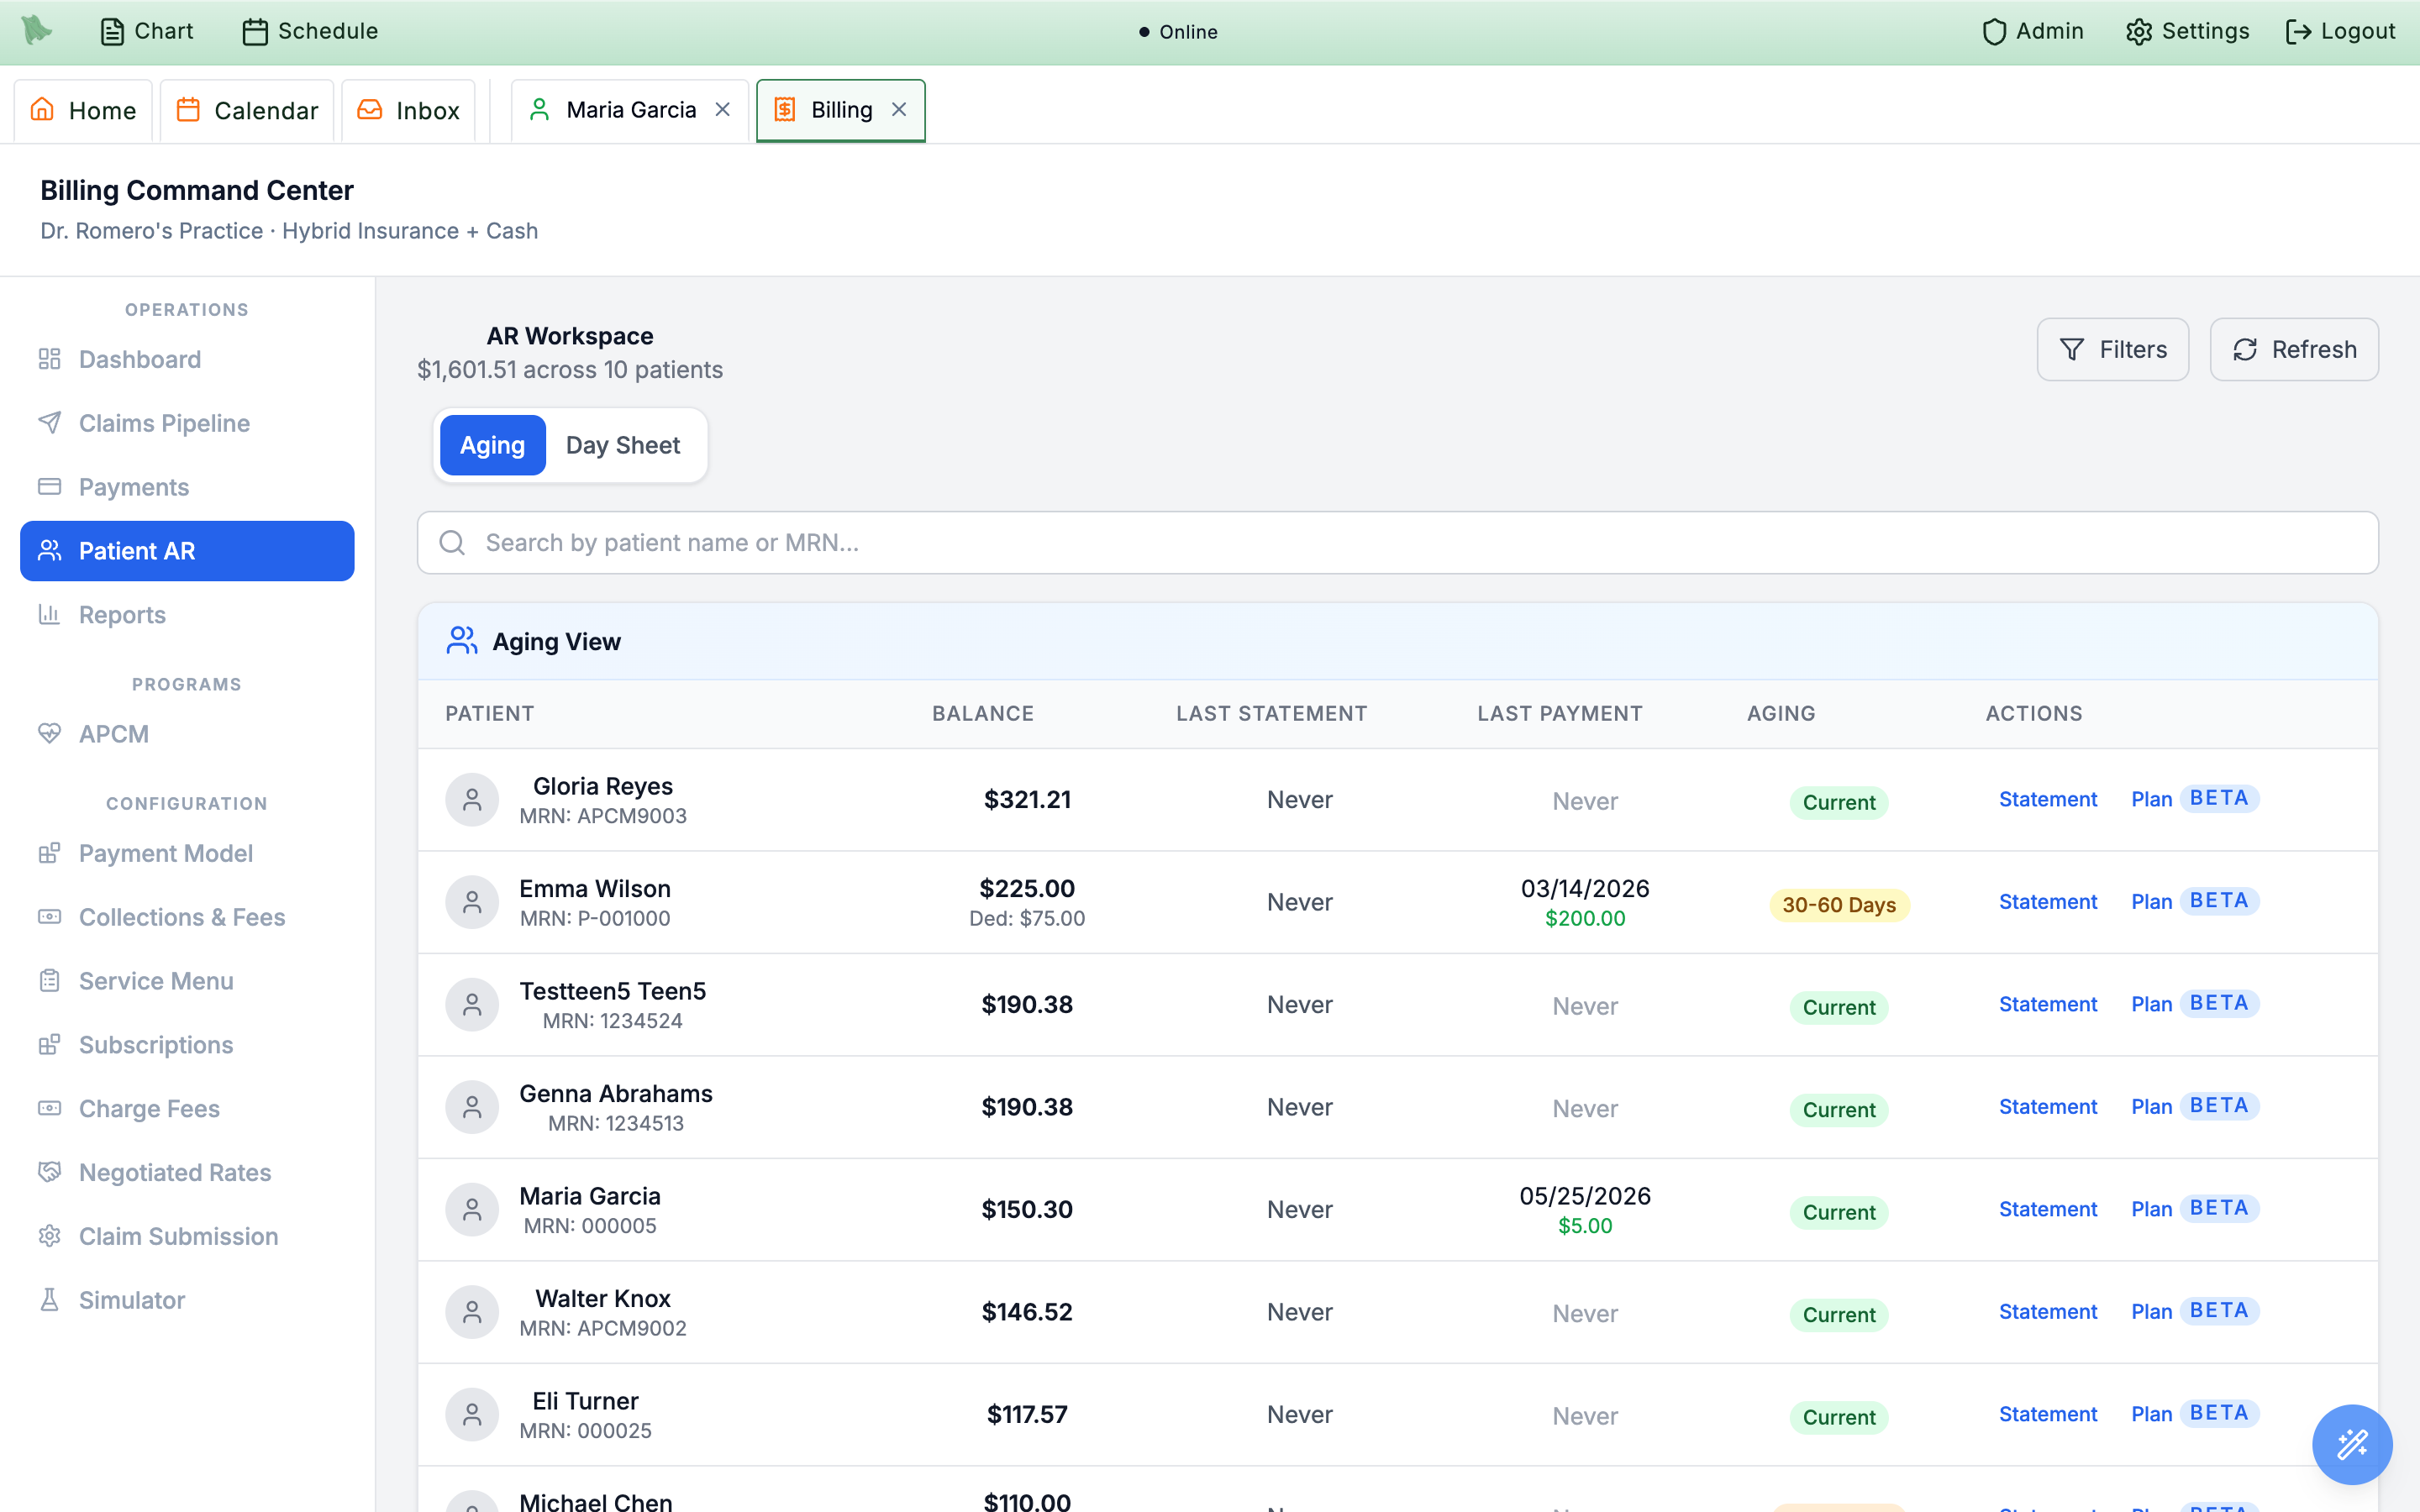This screenshot has height=1512, width=2420.
Task: Switch to the Home tab
Action: pyautogui.click(x=83, y=110)
